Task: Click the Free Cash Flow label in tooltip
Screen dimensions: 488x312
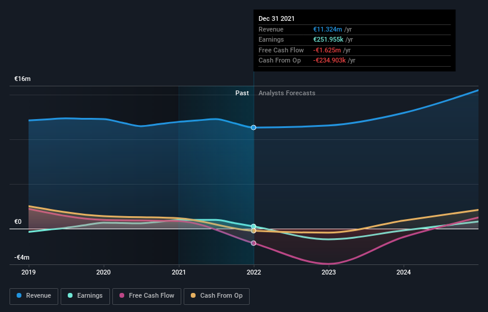Action: pos(281,50)
